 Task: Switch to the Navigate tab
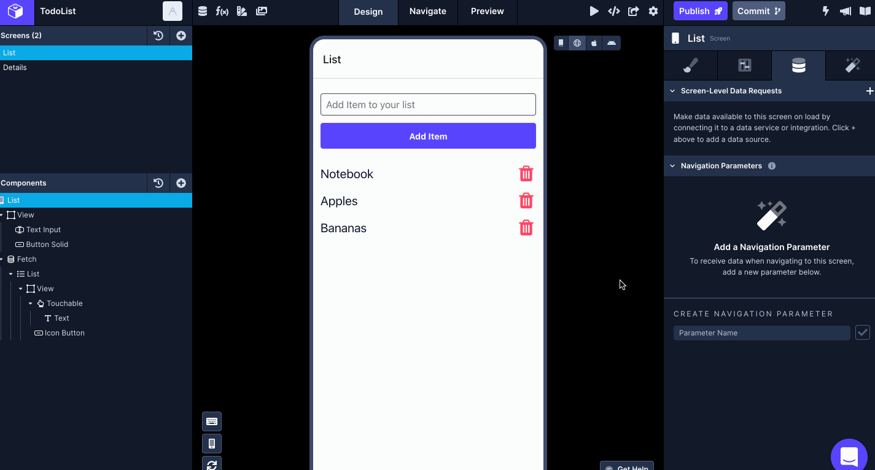tap(428, 12)
